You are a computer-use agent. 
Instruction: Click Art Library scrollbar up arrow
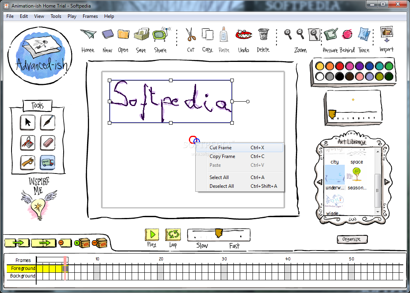pos(377,151)
